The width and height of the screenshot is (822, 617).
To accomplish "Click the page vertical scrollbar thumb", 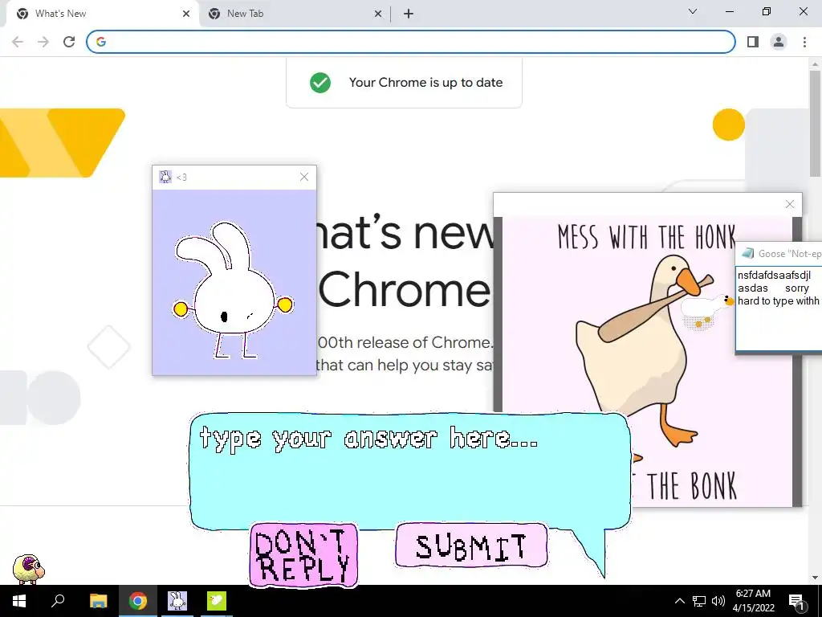I will click(816, 124).
